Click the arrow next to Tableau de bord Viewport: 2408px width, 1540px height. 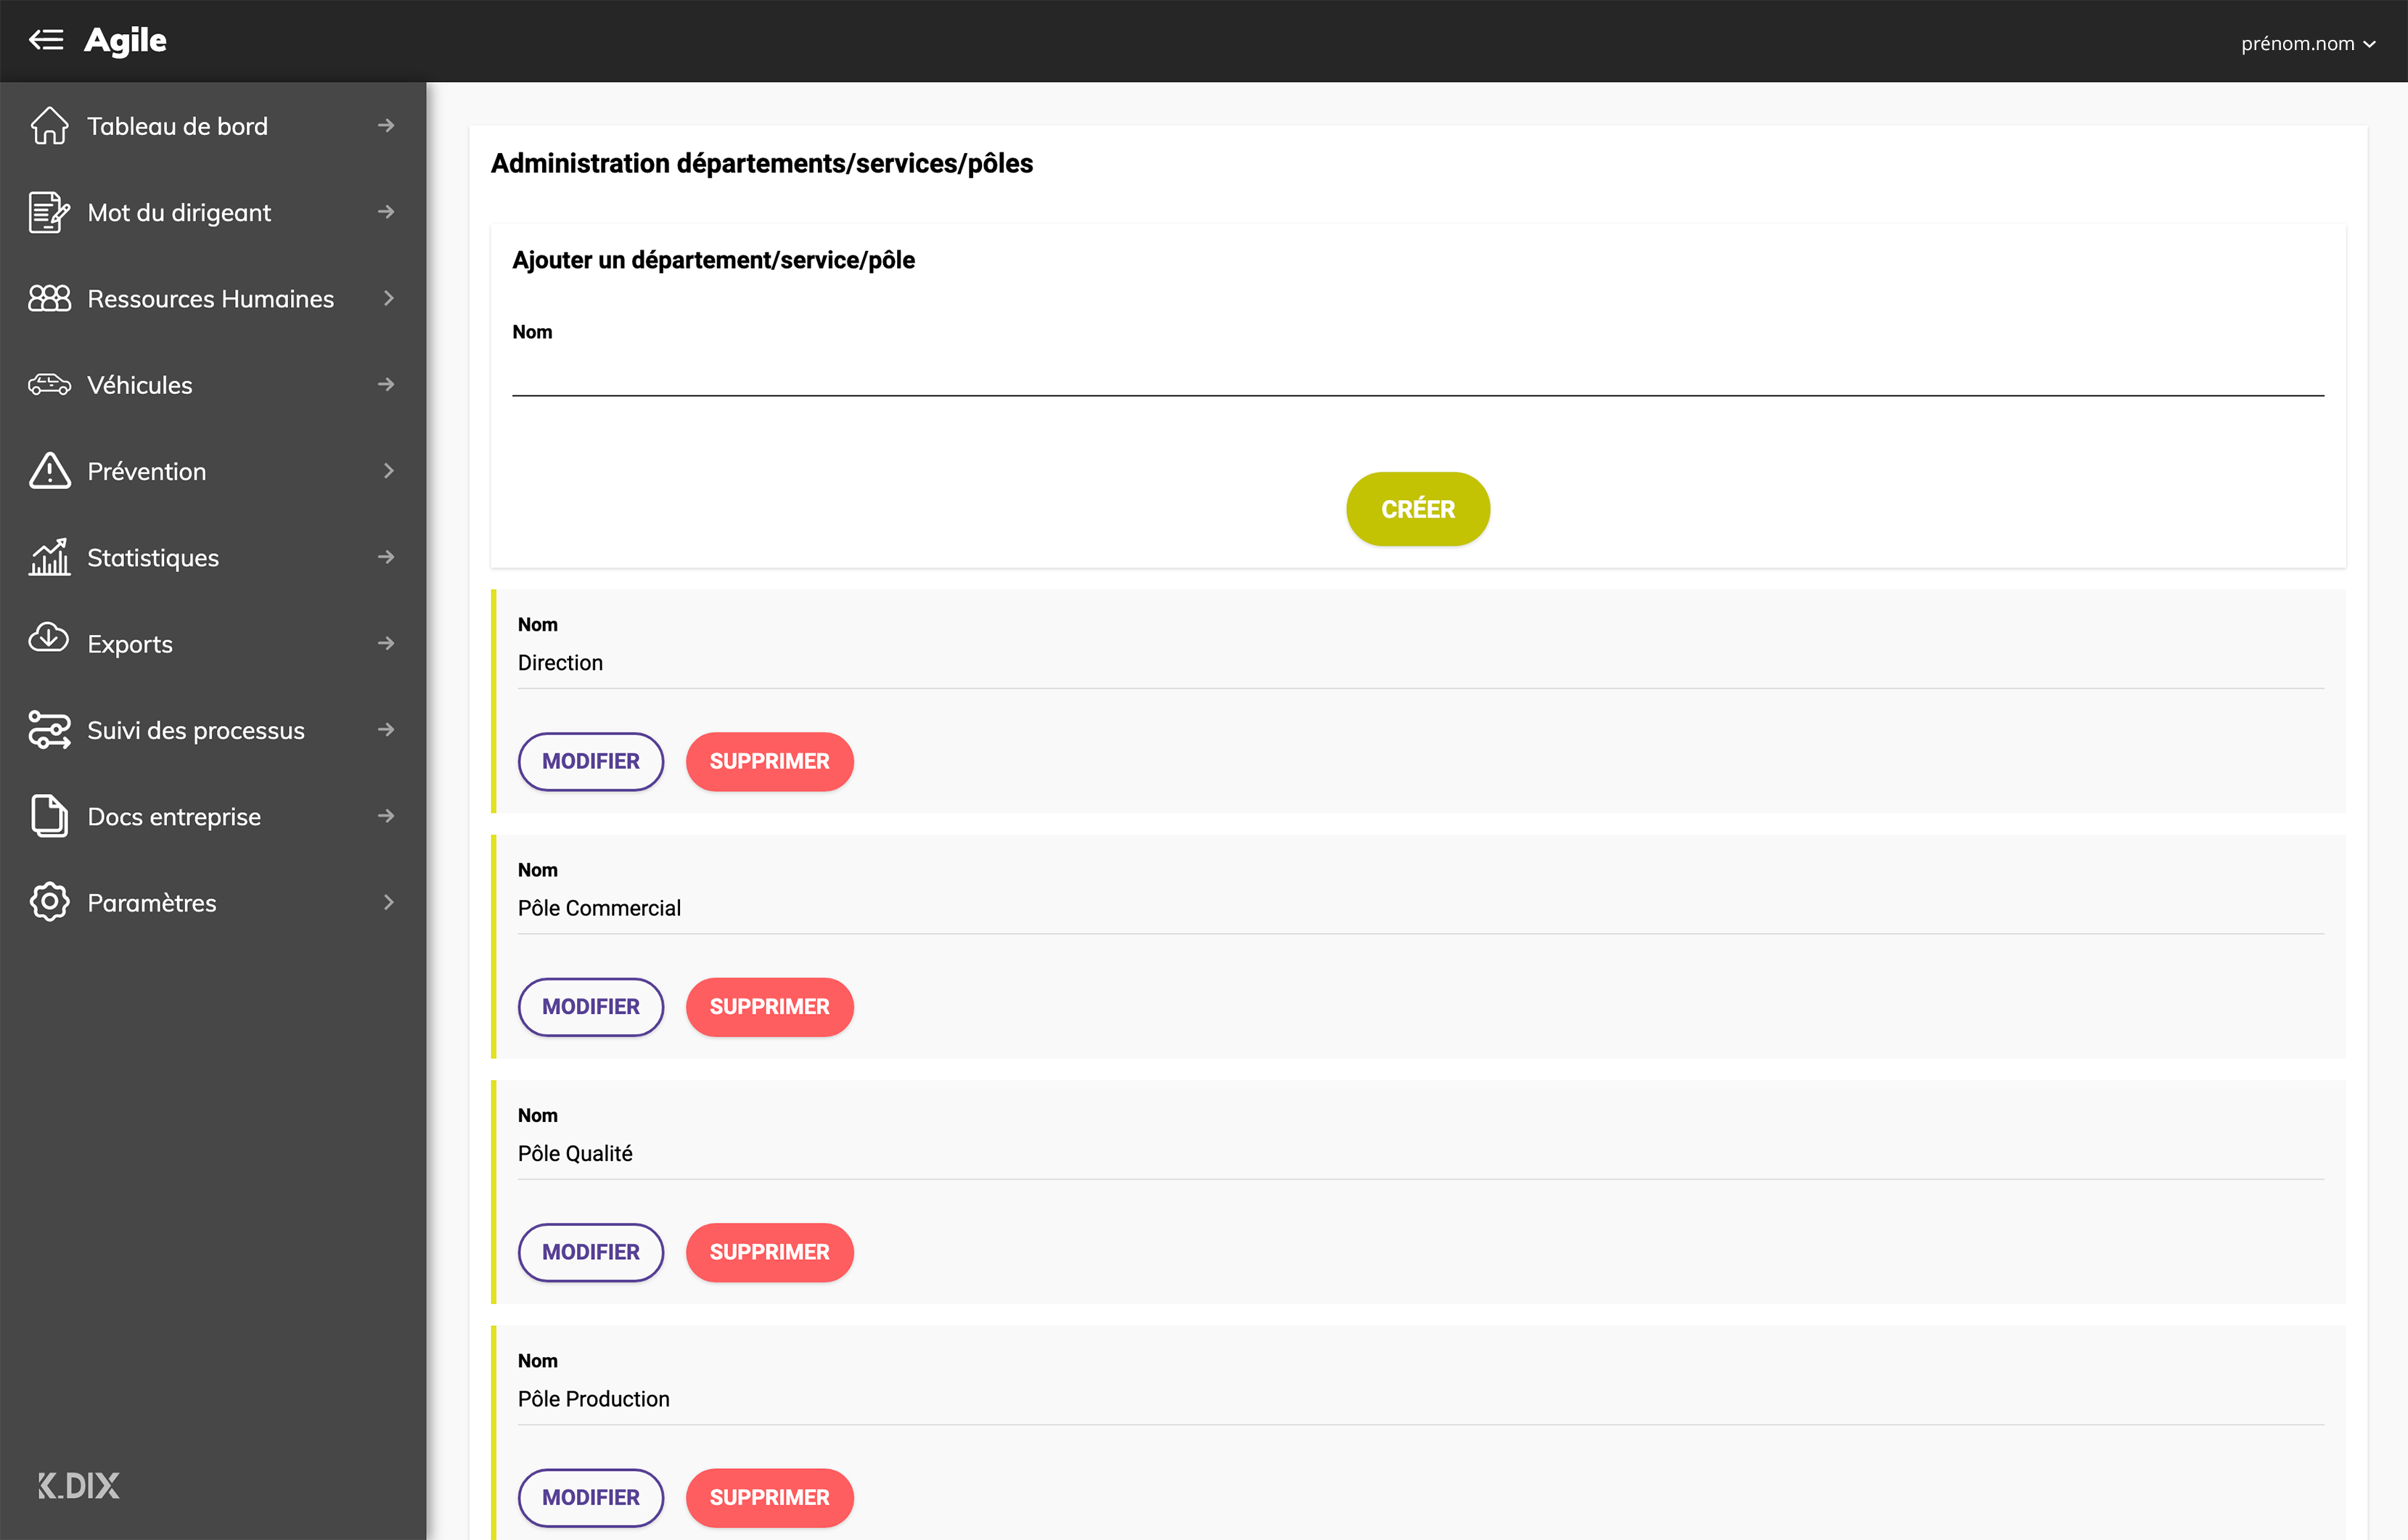tap(386, 125)
